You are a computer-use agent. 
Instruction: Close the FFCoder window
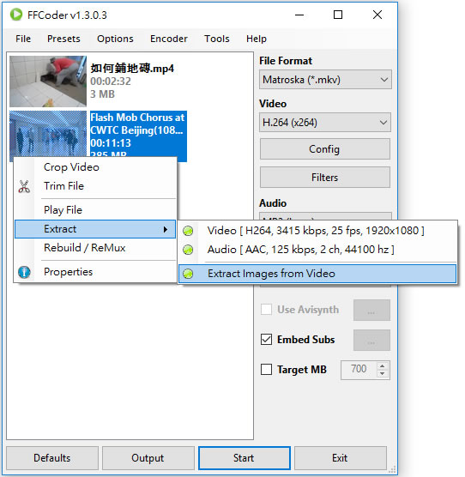point(377,15)
